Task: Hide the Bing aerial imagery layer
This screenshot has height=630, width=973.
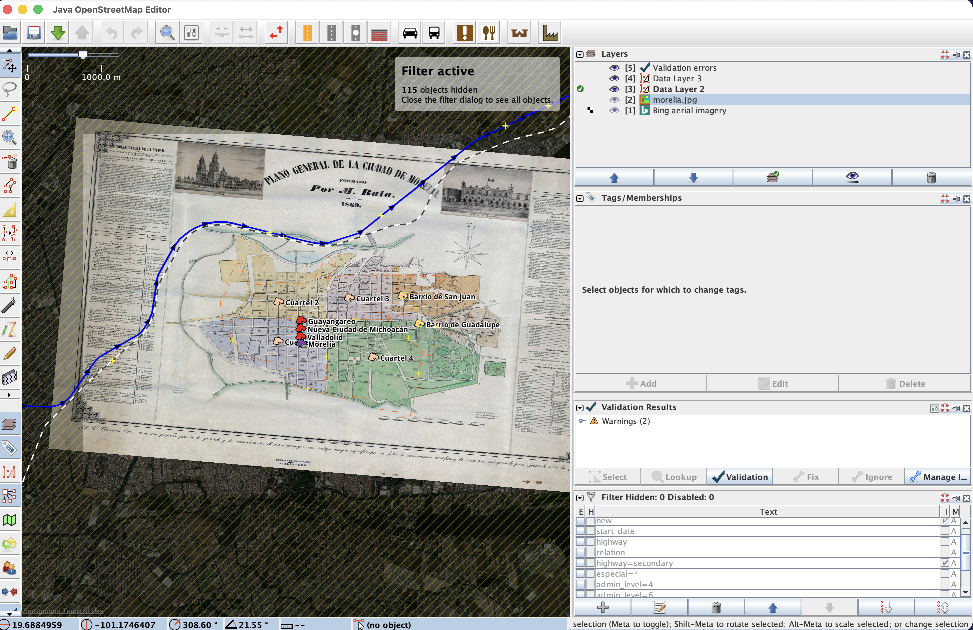Action: [614, 110]
